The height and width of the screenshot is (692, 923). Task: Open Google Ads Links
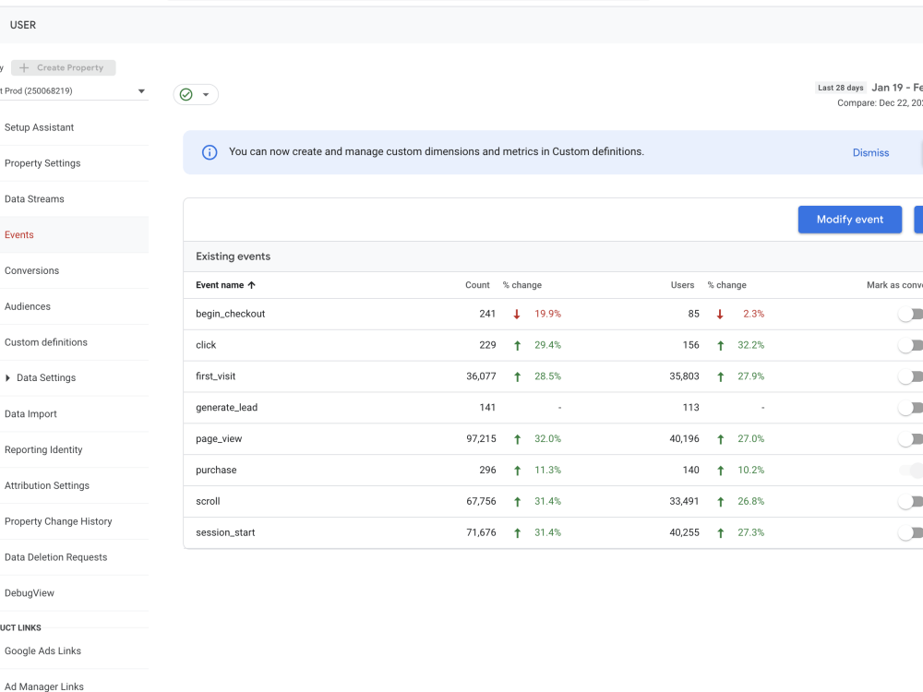(x=43, y=650)
